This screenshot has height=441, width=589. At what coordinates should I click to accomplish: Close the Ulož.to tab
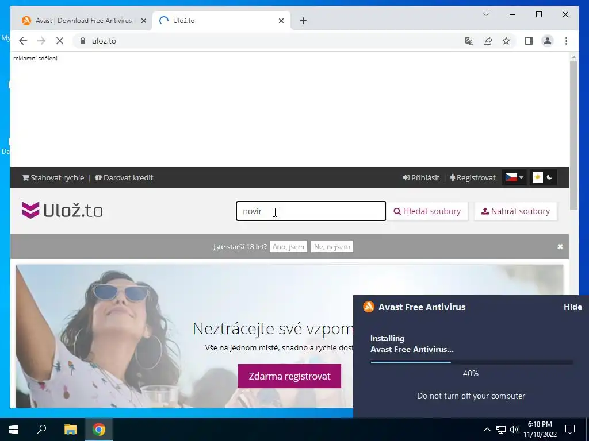click(x=281, y=21)
